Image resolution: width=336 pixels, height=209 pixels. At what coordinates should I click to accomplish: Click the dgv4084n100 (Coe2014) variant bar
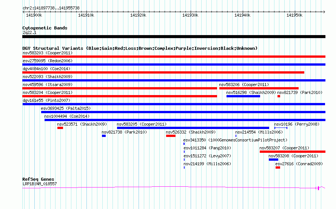163,72
